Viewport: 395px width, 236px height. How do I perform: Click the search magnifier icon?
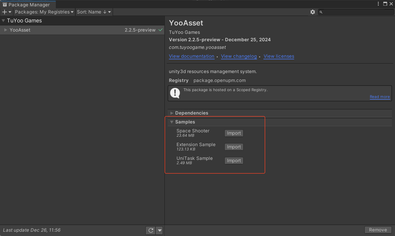pos(321,12)
